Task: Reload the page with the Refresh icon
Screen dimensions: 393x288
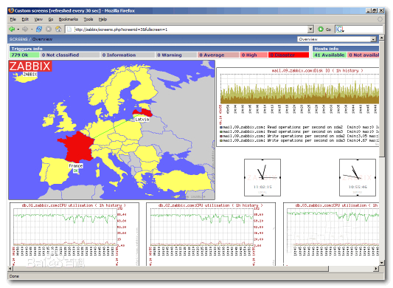Action: 39,29
